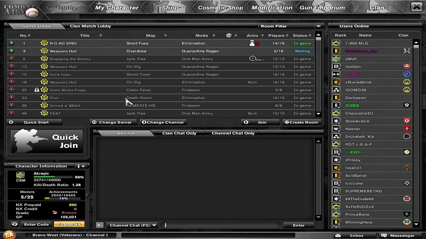Viewport: 426px width, 239px height.
Task: Select the Ghost Town room row
Action: click(160, 74)
